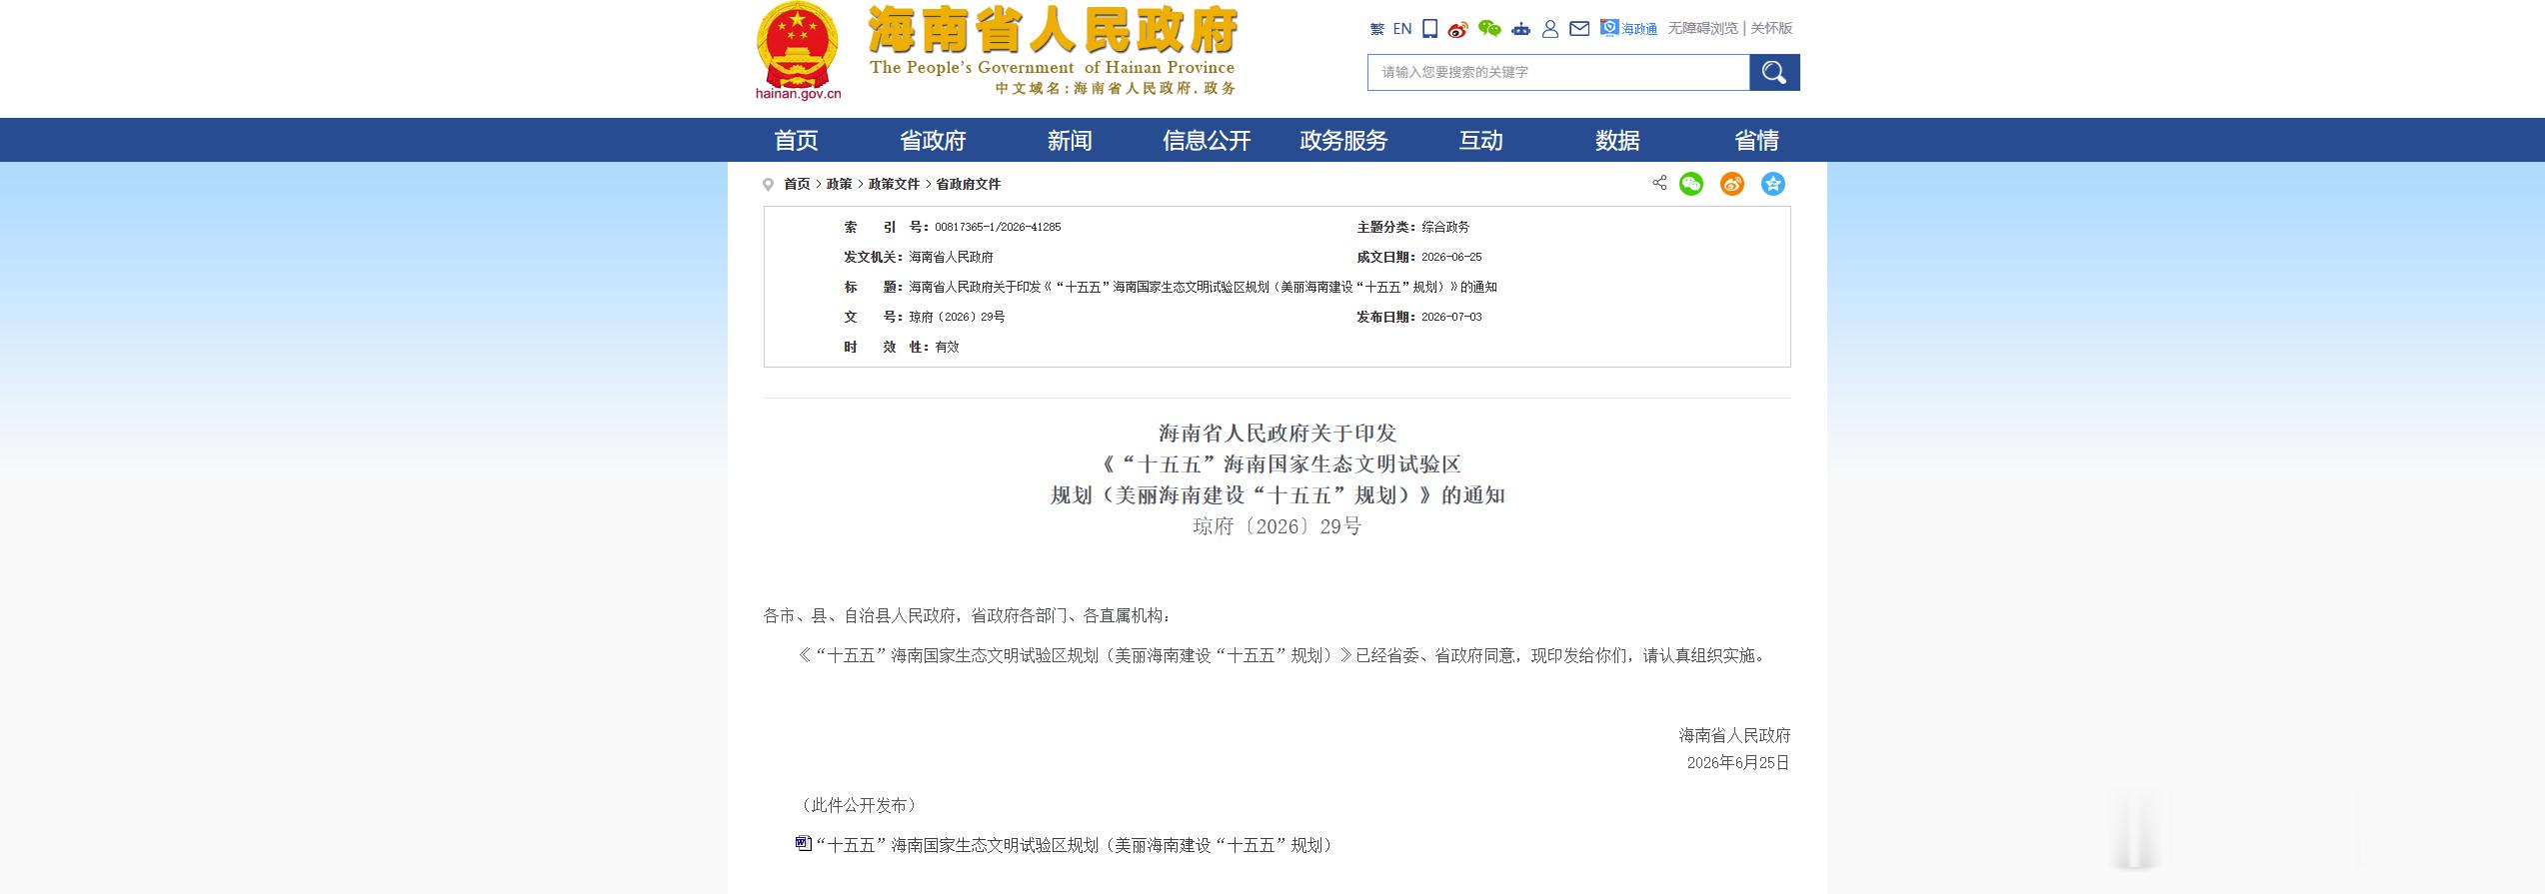Click the share icon above the article
This screenshot has height=894, width=2545.
coord(1659,183)
